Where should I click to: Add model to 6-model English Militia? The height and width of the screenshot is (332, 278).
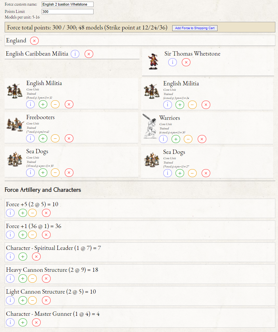click(x=180, y=105)
